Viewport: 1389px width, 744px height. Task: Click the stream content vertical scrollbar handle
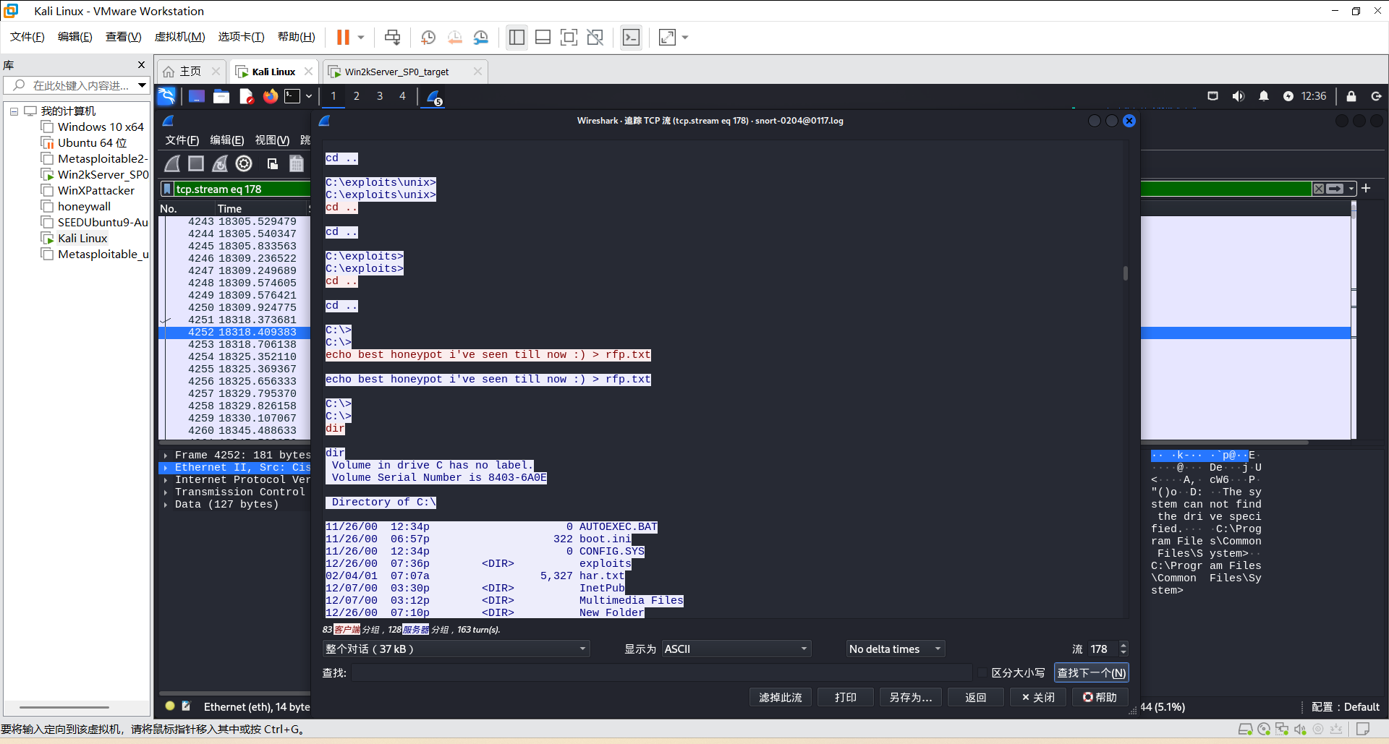(1125, 273)
